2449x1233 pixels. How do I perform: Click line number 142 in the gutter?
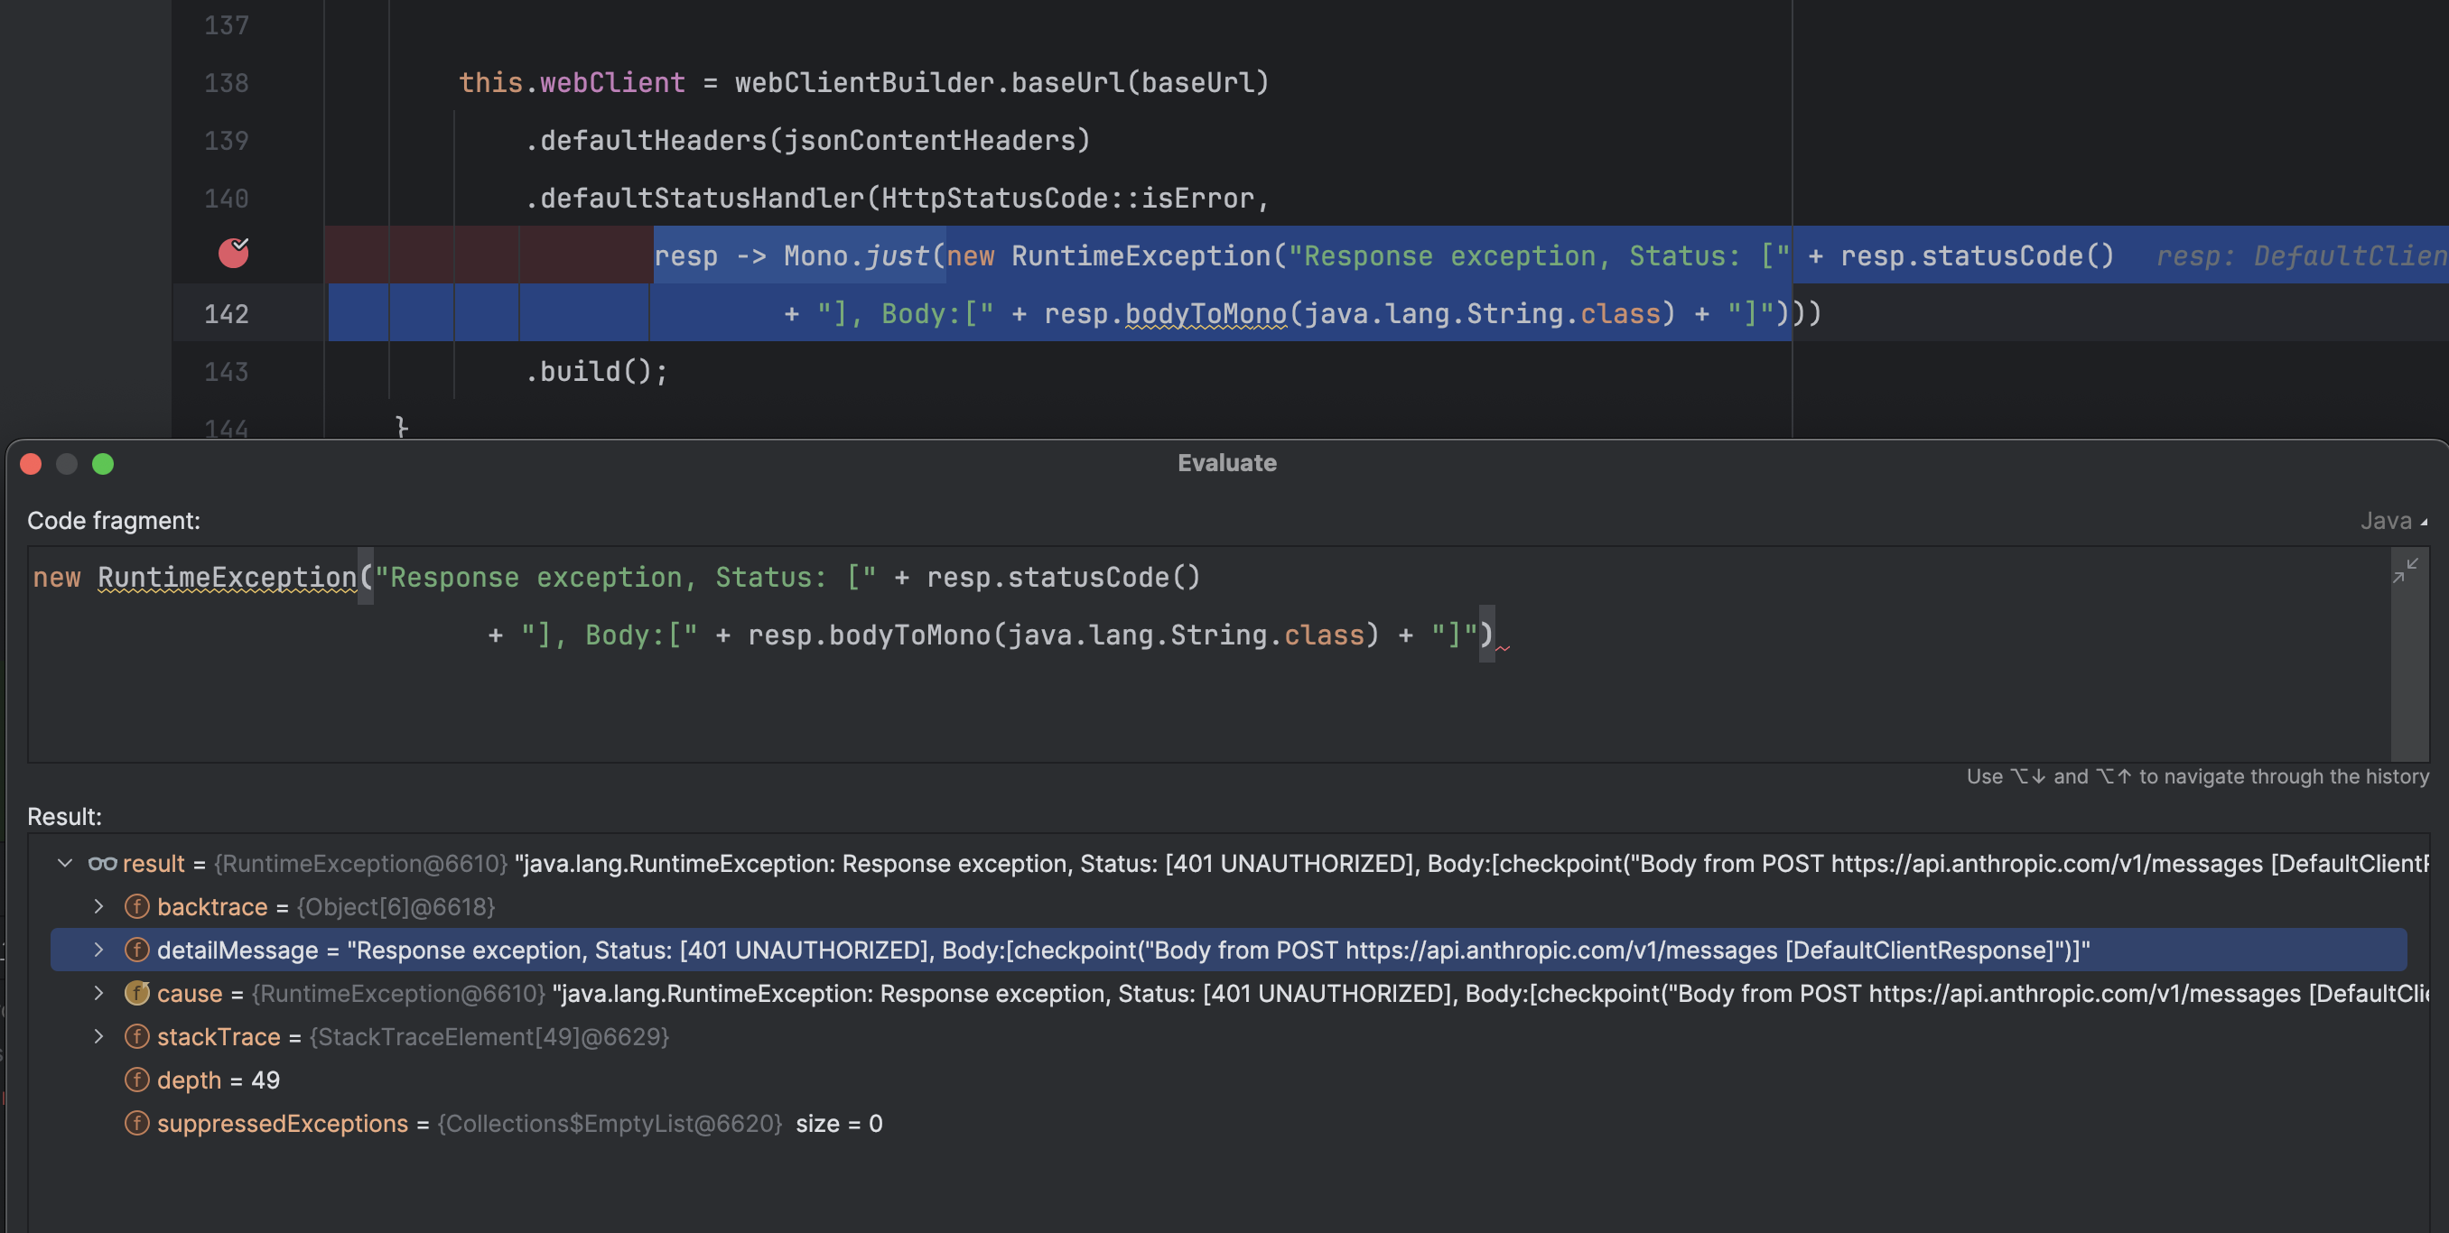[x=227, y=314]
